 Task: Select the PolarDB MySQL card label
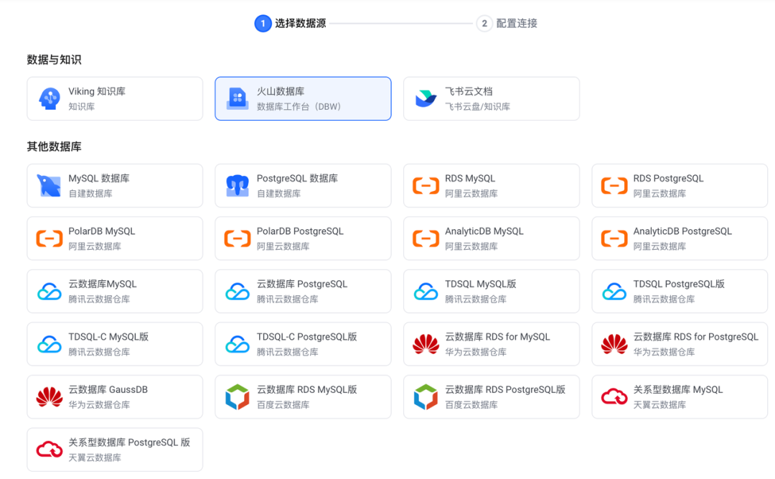[102, 231]
